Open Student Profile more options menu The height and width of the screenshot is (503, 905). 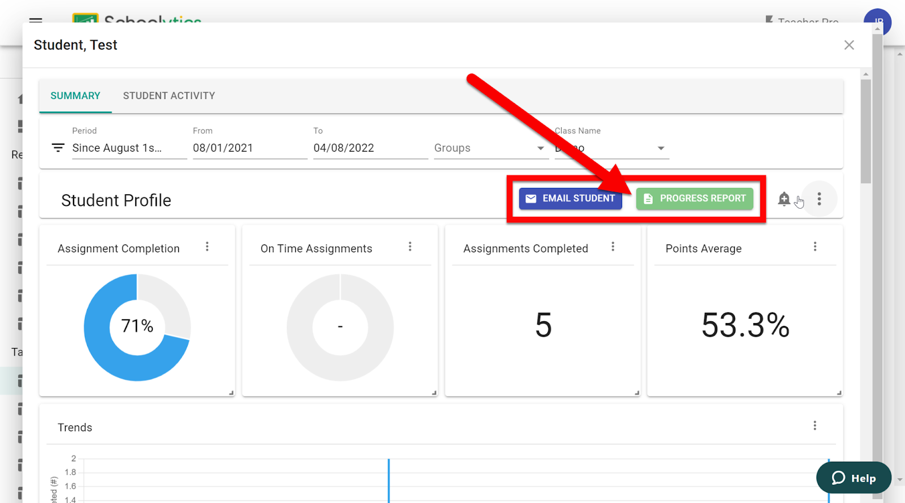pyautogui.click(x=819, y=199)
